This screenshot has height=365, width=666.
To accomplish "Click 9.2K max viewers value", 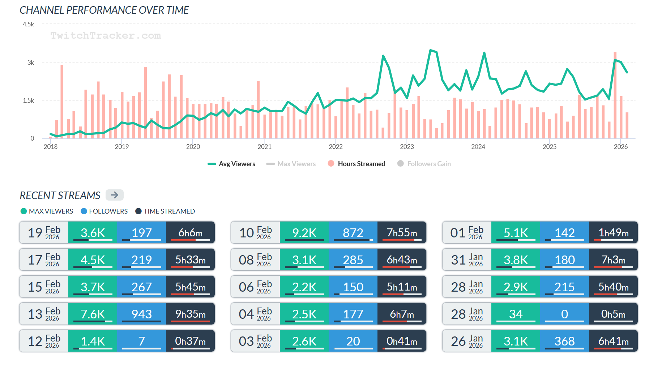I will pos(304,232).
